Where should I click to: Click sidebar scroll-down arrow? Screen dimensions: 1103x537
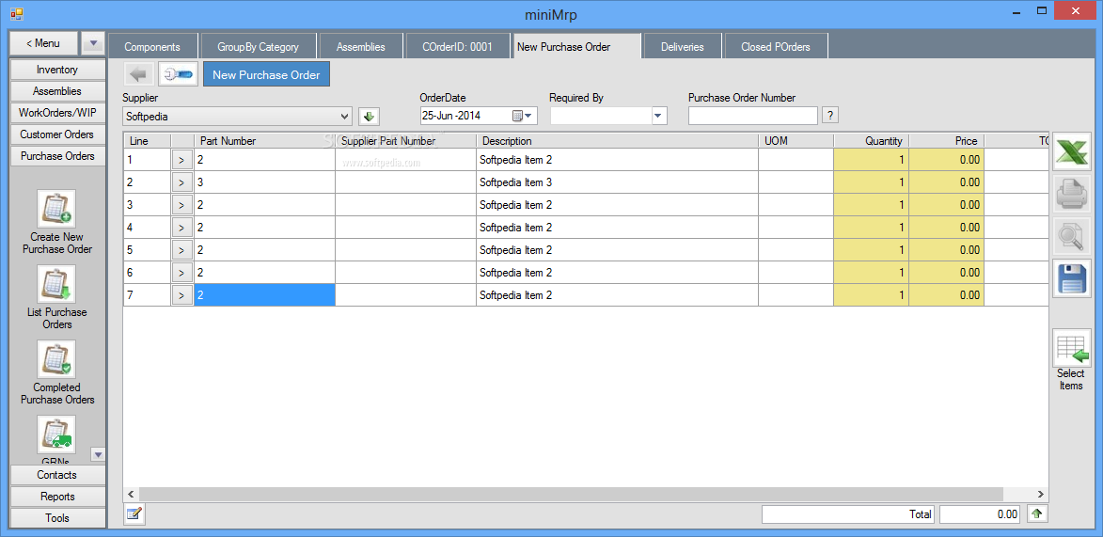tap(98, 454)
